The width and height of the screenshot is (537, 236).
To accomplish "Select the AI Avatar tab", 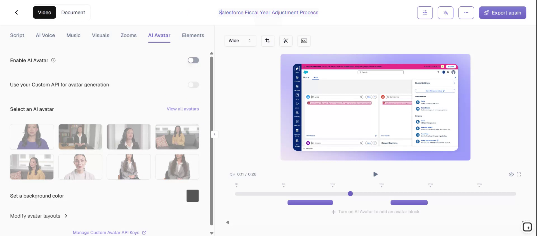I will pos(159,35).
